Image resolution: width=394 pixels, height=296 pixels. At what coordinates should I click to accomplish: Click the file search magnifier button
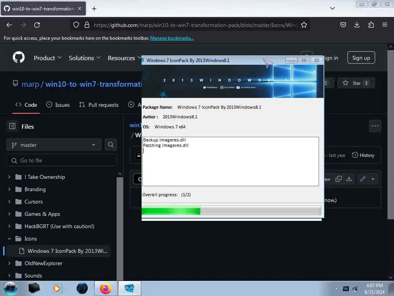coord(110,145)
